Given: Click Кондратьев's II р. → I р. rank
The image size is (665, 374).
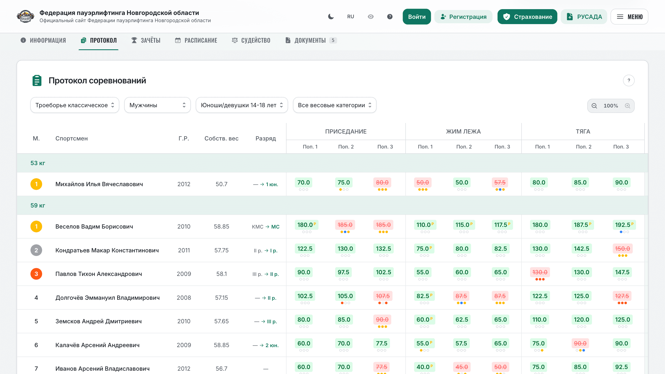Looking at the screenshot, I should click(x=266, y=251).
